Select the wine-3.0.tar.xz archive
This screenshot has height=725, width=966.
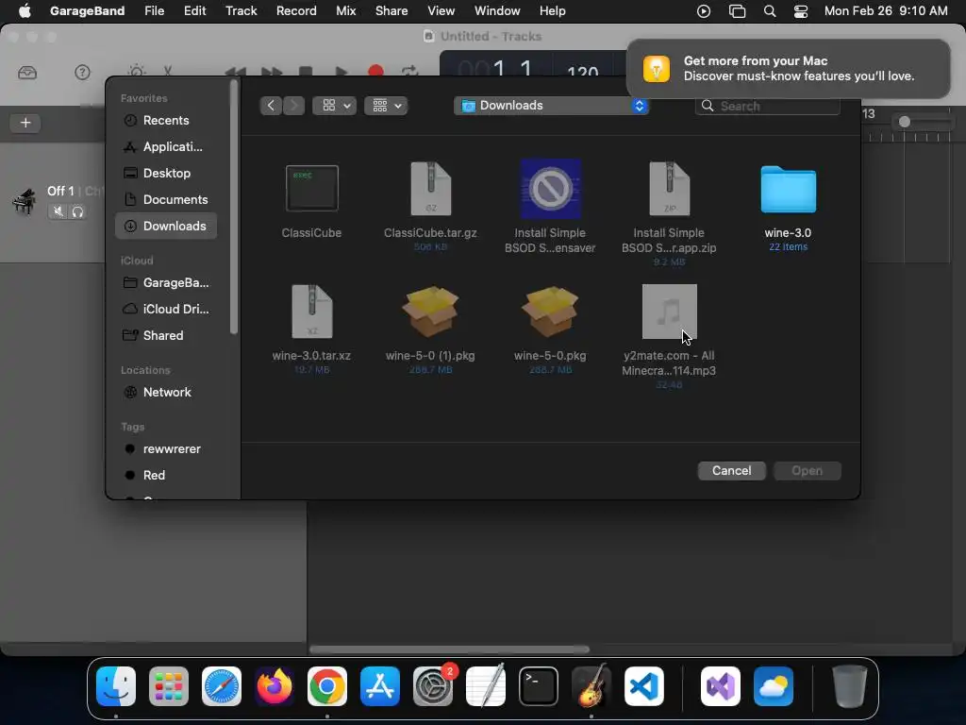tap(311, 312)
